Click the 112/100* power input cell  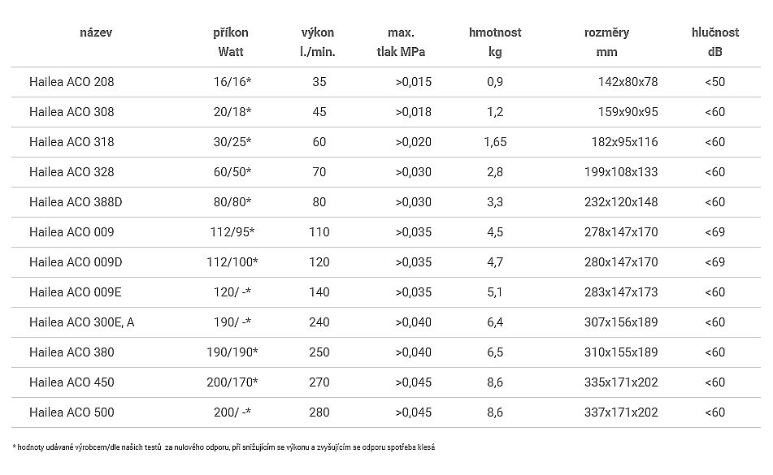coord(234,262)
